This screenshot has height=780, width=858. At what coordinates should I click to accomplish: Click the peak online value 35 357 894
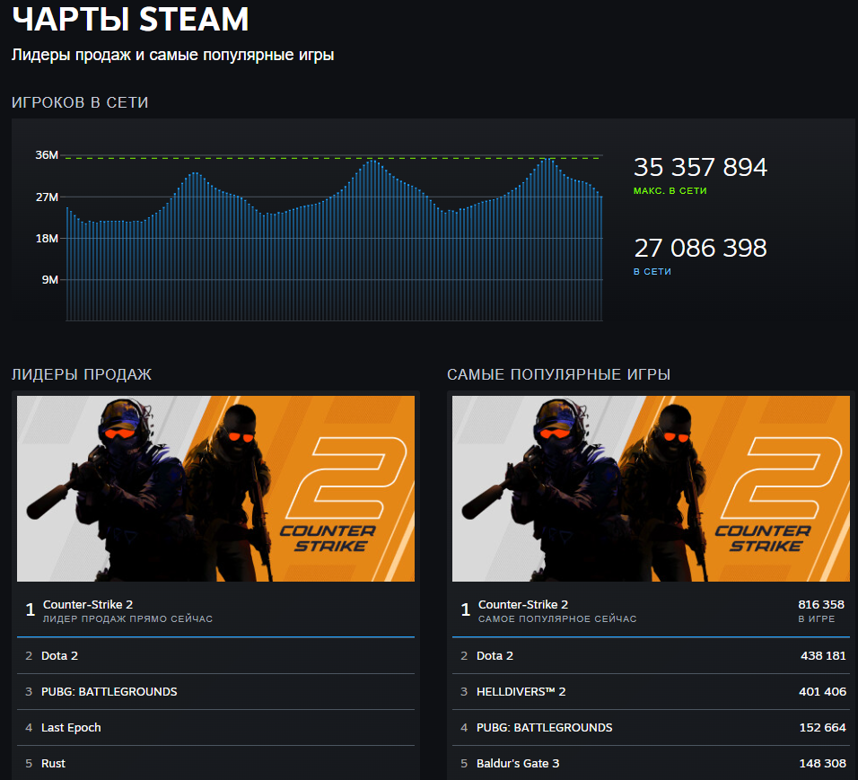[x=700, y=168]
